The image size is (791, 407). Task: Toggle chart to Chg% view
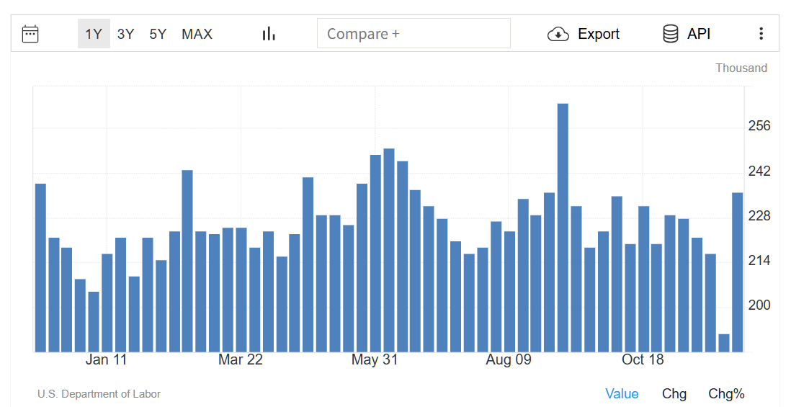[x=726, y=394]
